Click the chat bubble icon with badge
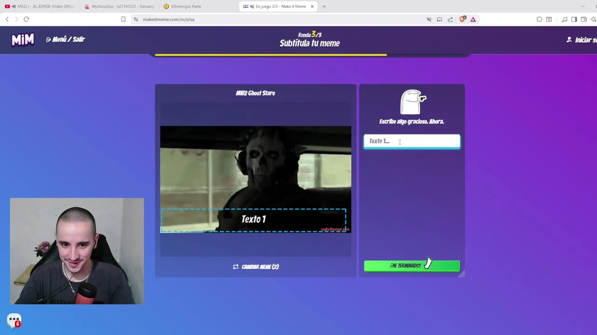Viewport: 597px width, 335px height. point(14,320)
